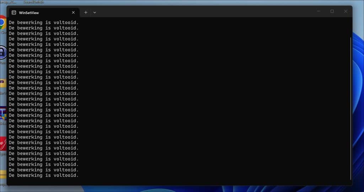This screenshot has height=192, width=364.
Task: Select the Setup desktop shortcut label
Action: (8, 2)
